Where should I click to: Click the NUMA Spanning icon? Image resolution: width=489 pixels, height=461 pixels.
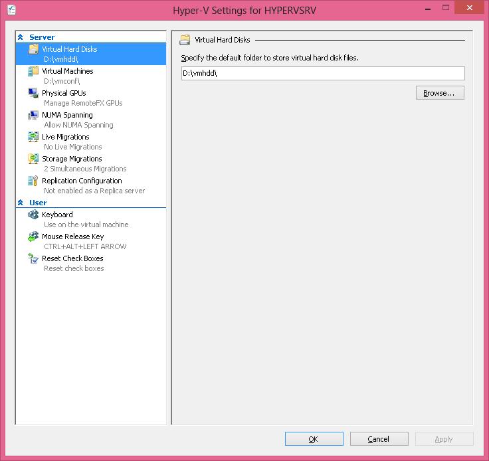coord(33,116)
